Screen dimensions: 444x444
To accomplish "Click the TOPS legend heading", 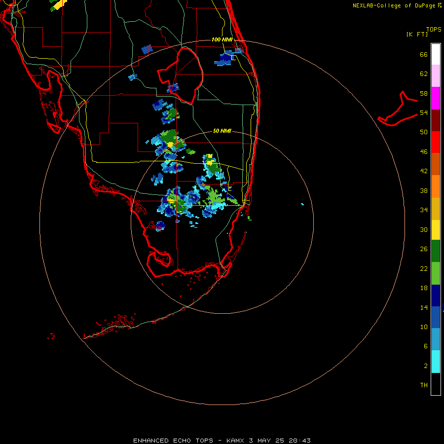I will [x=434, y=29].
